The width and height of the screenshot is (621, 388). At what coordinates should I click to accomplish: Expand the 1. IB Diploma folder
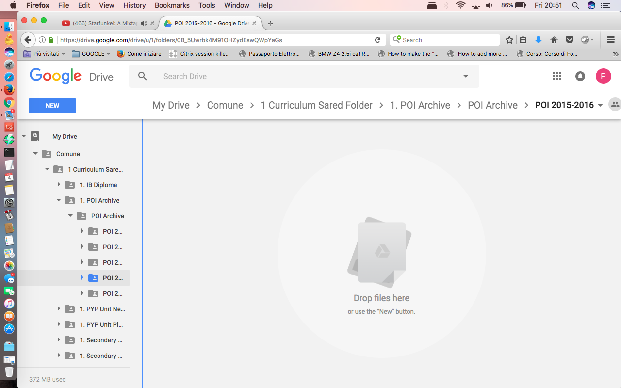(59, 185)
